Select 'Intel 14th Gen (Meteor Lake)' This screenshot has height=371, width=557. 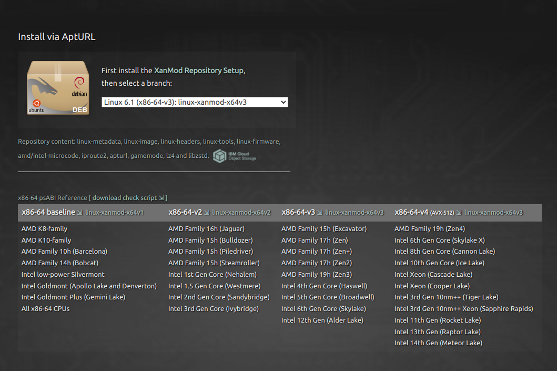pyautogui.click(x=438, y=343)
